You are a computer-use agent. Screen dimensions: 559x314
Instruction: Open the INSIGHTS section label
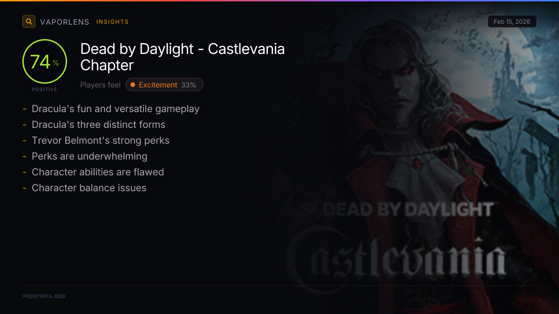coord(113,22)
